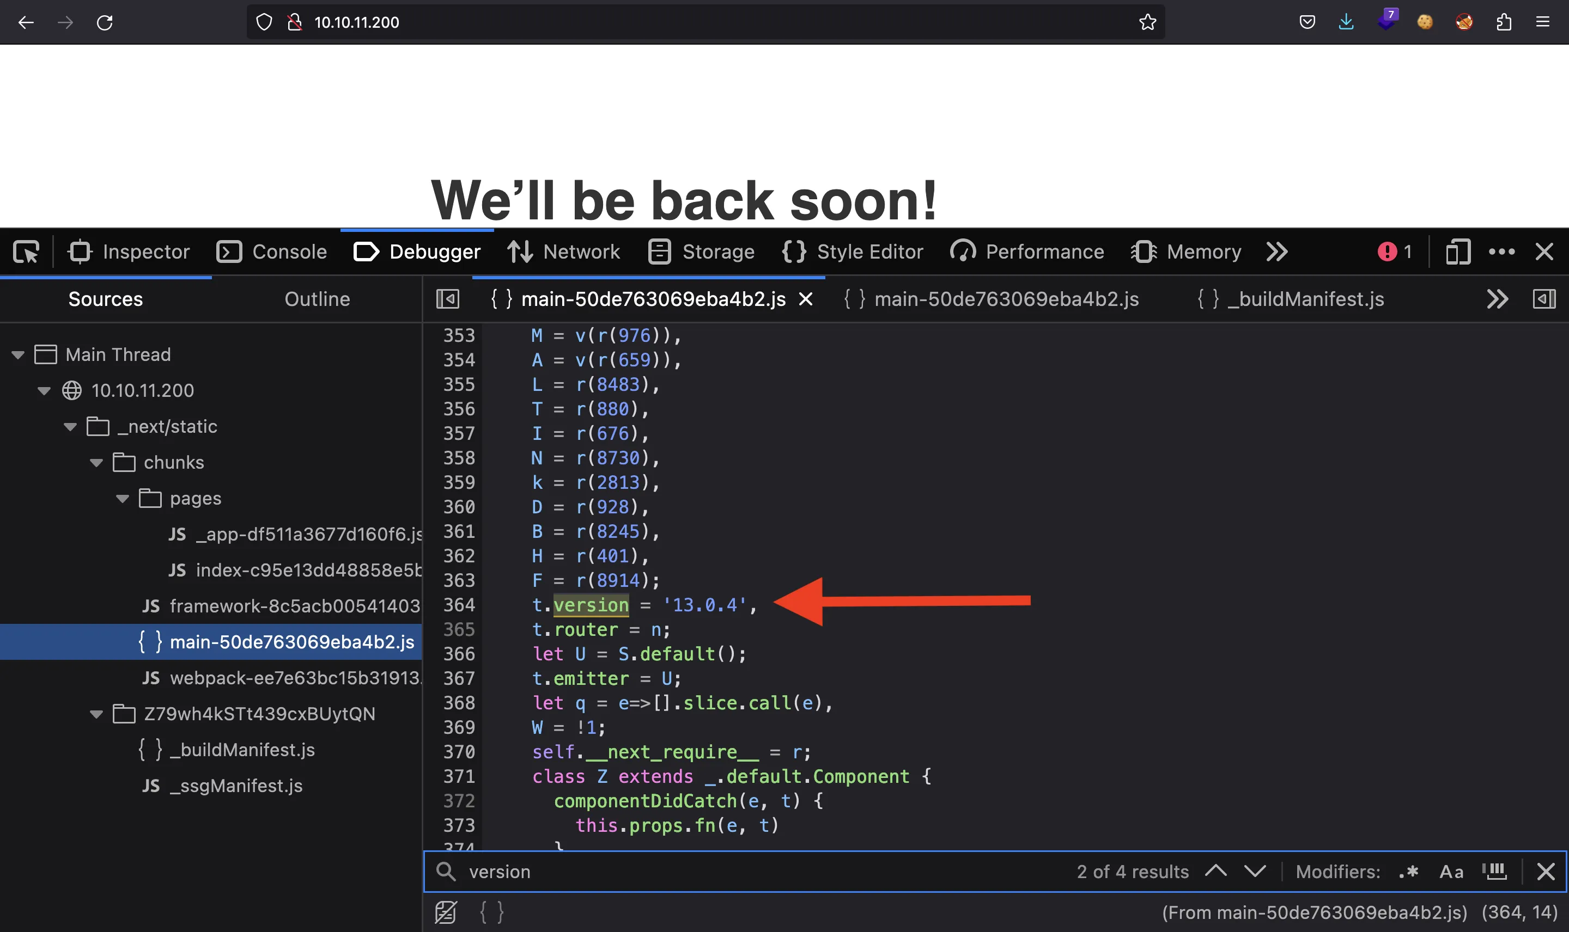The image size is (1569, 932).
Task: Activate the element picker tool
Action: coord(26,252)
